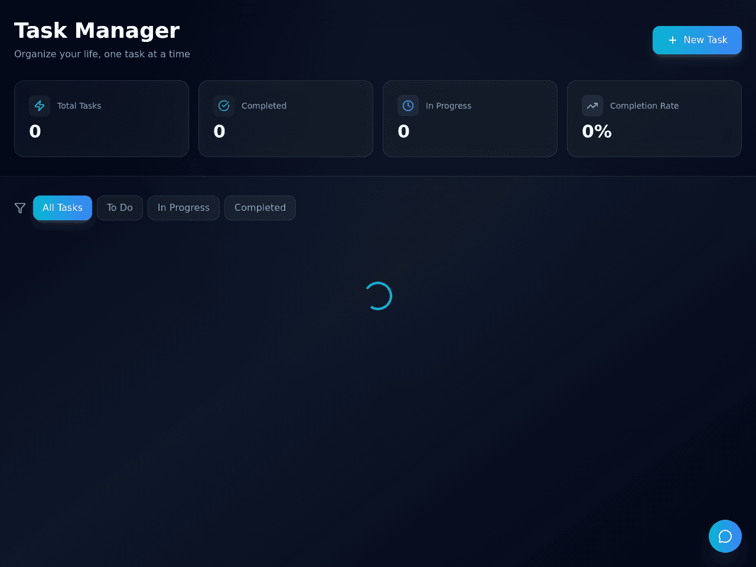Click the 0% completion rate value

pyautogui.click(x=597, y=131)
